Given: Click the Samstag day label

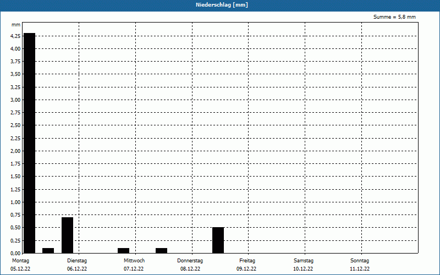Looking at the screenshot, I should tap(304, 261).
